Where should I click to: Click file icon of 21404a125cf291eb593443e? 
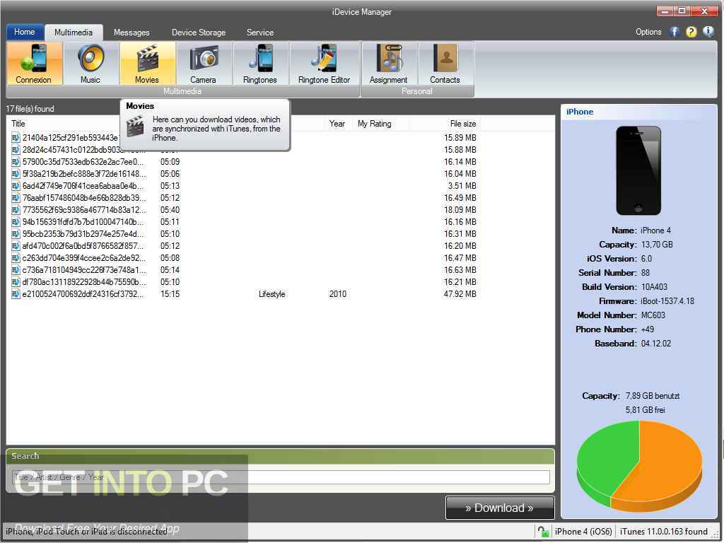(x=16, y=138)
